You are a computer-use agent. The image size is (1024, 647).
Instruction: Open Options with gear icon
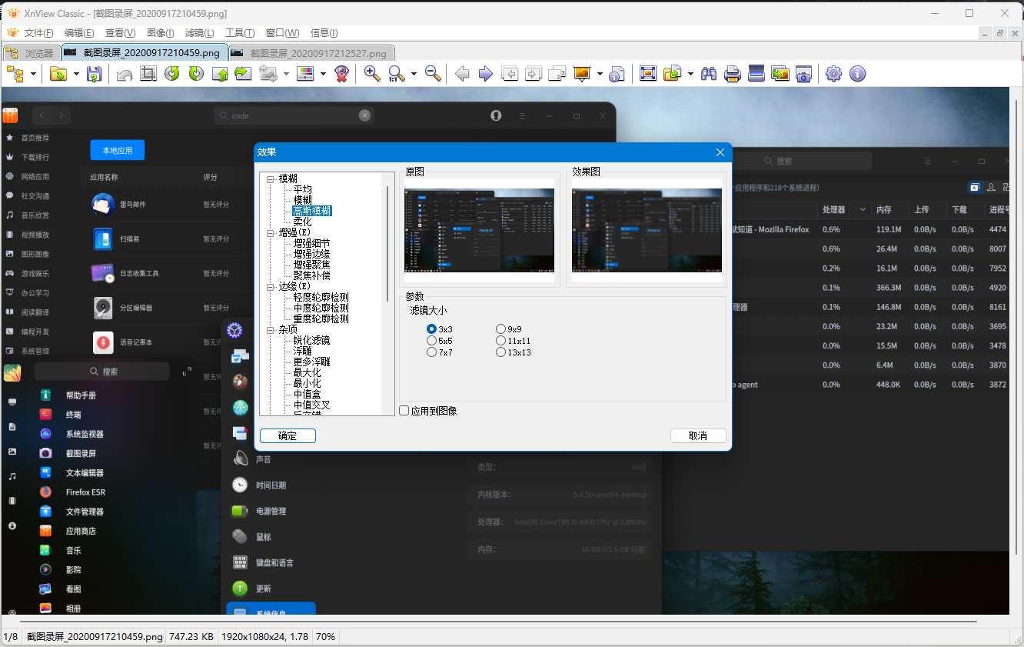coord(833,74)
